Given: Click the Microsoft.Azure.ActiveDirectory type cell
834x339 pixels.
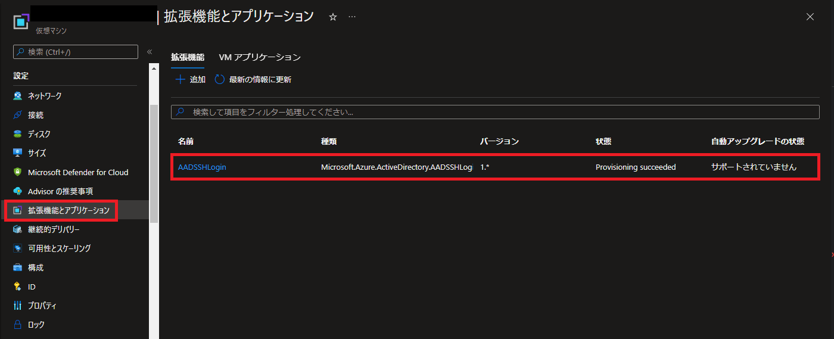Looking at the screenshot, I should (x=397, y=167).
